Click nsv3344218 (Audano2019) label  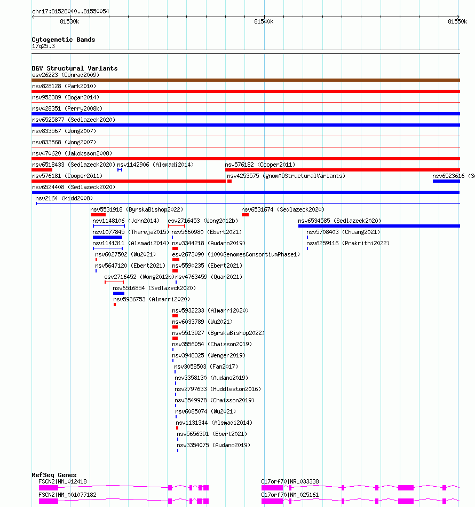pyautogui.click(x=209, y=244)
